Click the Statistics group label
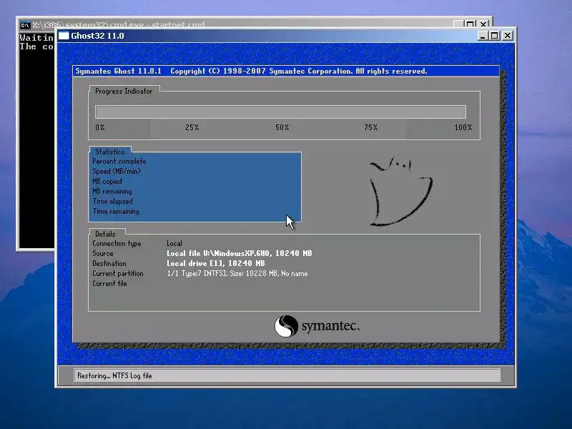 [x=110, y=152]
